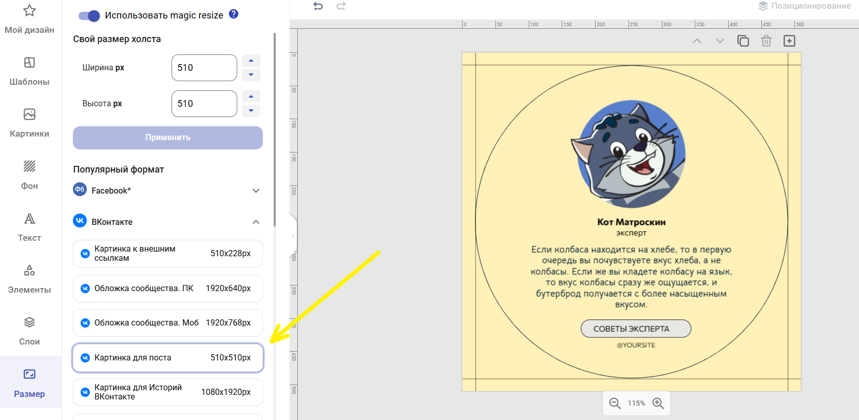This screenshot has width=859, height=420.
Task: Click the magic resize help question icon
Action: click(234, 14)
